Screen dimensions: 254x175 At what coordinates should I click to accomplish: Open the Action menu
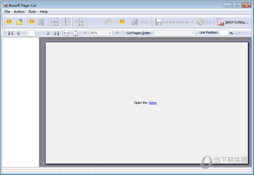point(19,12)
